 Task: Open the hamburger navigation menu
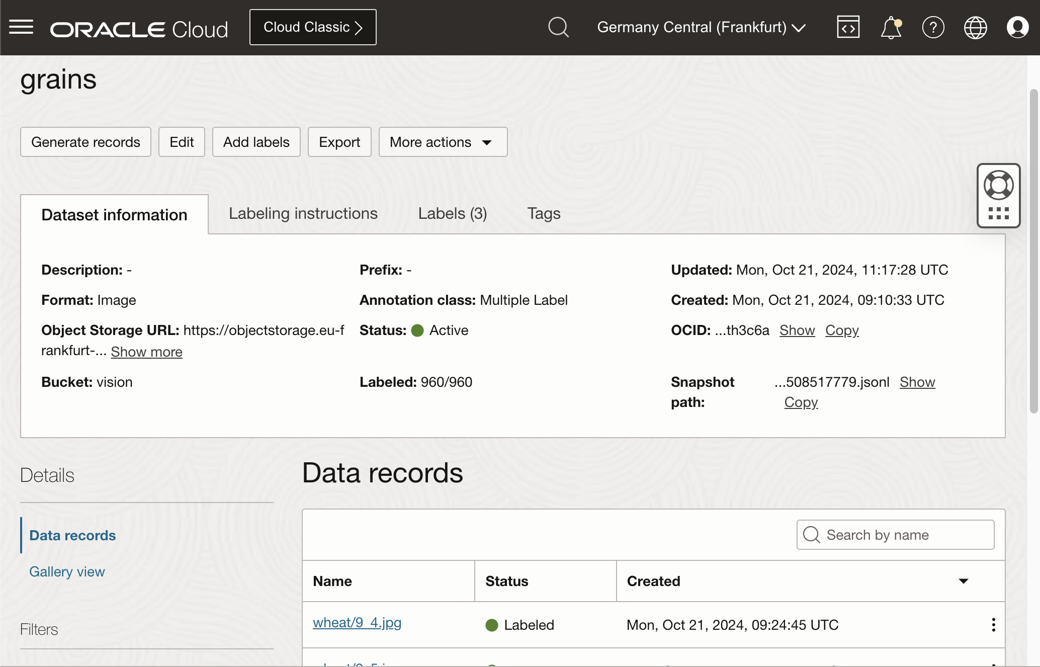[21, 27]
